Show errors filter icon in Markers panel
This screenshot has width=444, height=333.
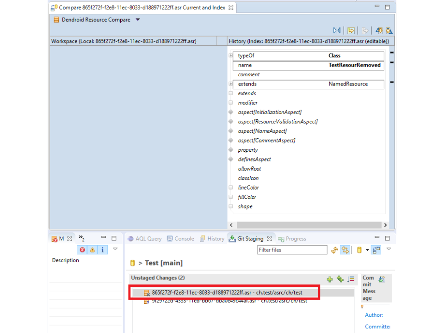coord(82,250)
